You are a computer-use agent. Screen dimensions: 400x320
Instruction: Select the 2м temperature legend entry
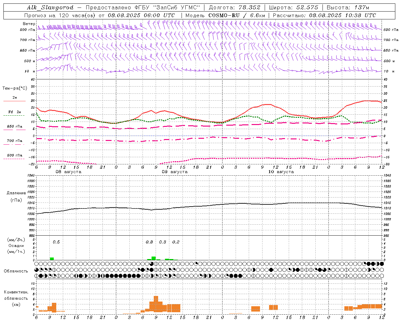[14, 97]
